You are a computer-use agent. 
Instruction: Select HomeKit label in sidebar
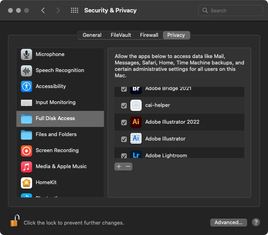coord(46,183)
